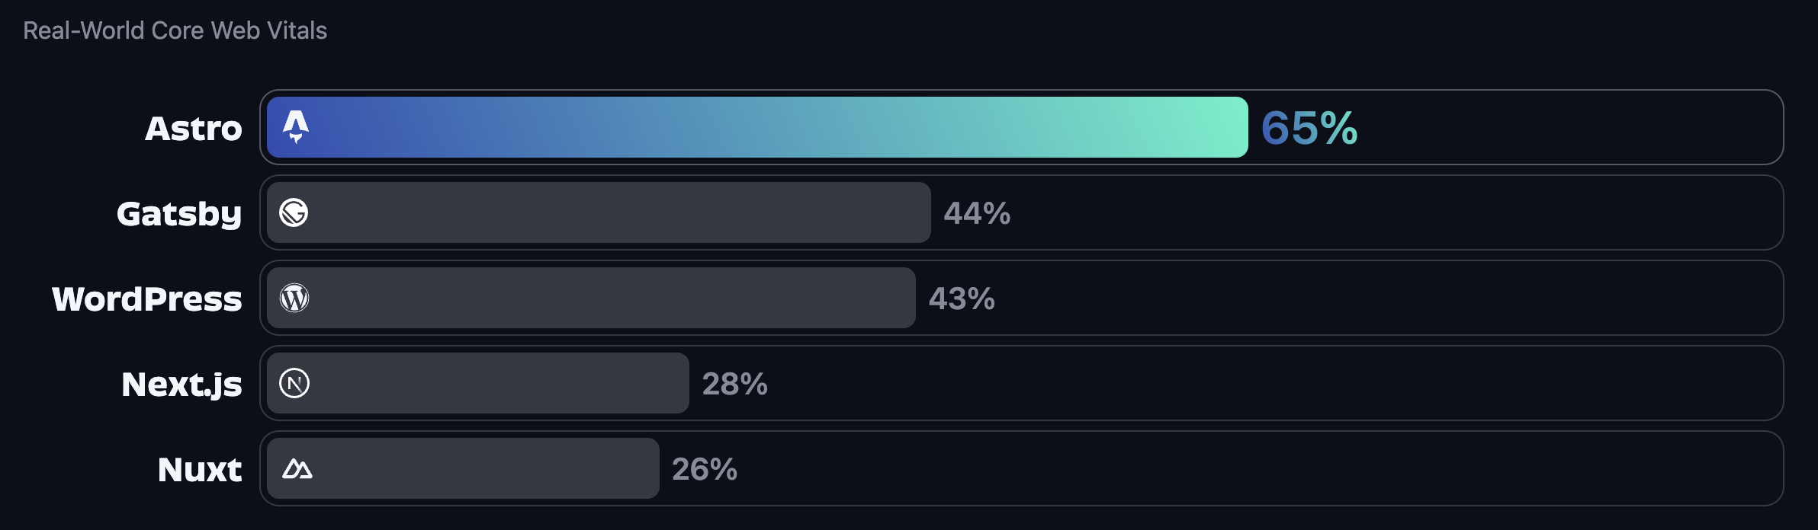Select the WordPress framework label

[147, 299]
